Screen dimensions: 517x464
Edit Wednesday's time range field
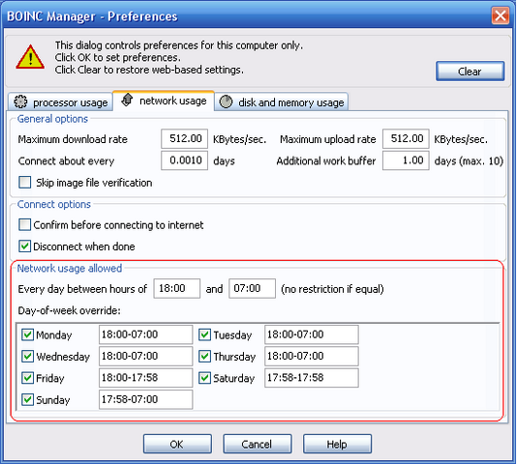click(146, 356)
